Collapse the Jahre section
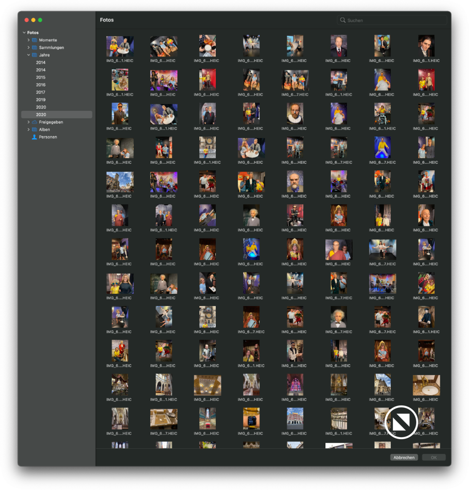Screen dimensions: 469x490 [x=28, y=55]
